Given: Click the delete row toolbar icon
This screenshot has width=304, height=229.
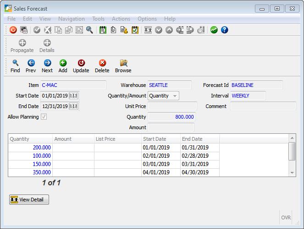Looking at the screenshot, I should click(190, 30).
